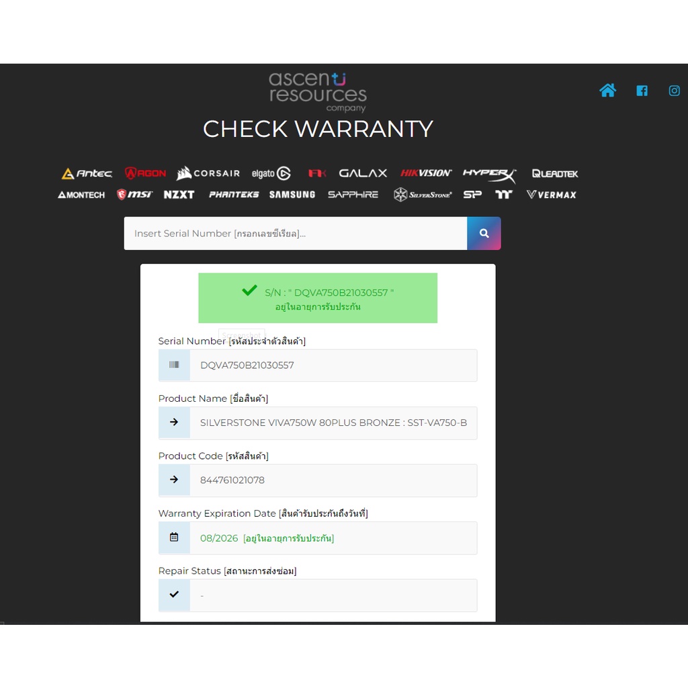Viewport: 688px width, 688px height.
Task: Select the Corsair brand logo
Action: [x=208, y=173]
